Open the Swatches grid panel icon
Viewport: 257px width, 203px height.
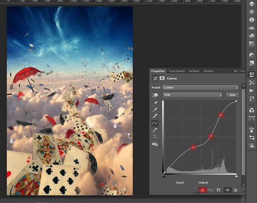(251, 44)
